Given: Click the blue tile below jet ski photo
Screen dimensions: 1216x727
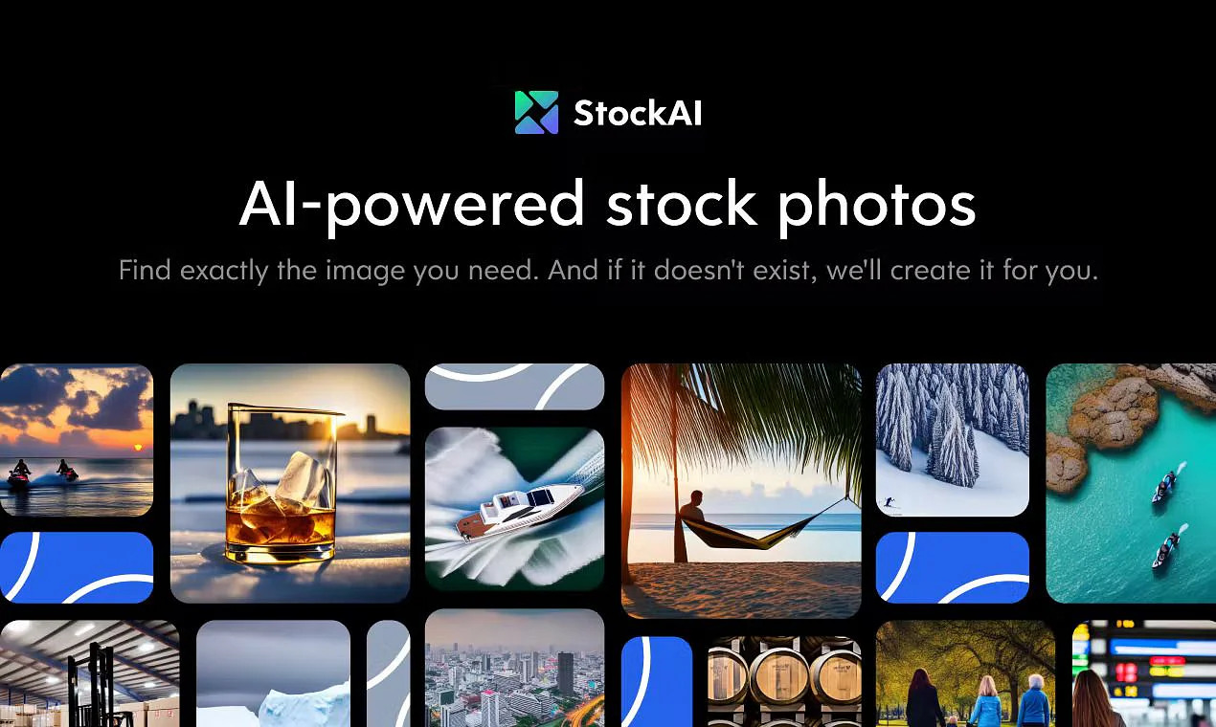Looking at the screenshot, I should tap(77, 567).
